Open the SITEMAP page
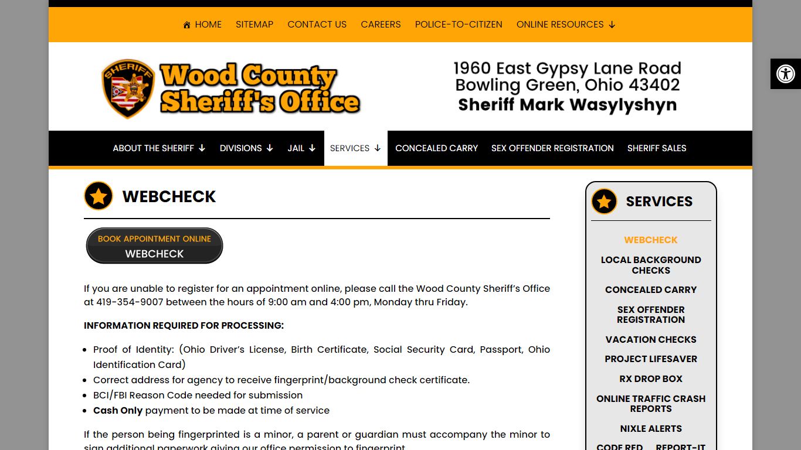 [254, 25]
